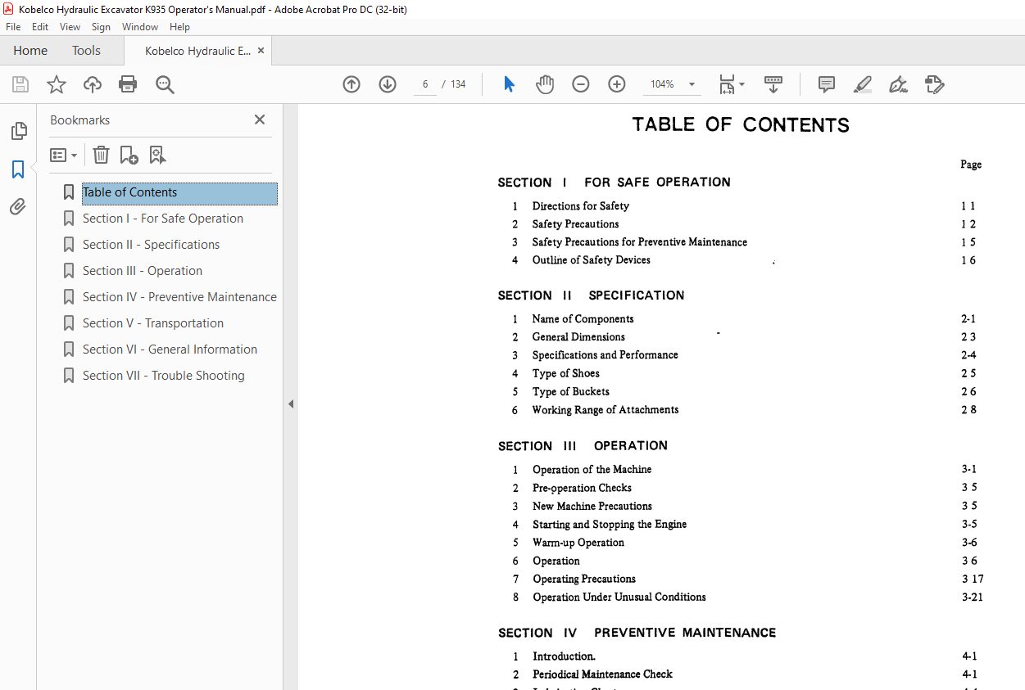Choose the selection arrow tool

coord(509,84)
